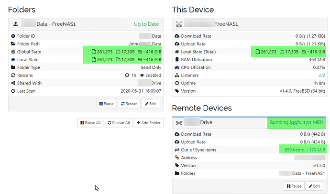Pause the remote Drive device
330x194 pixels.
point(294,186)
